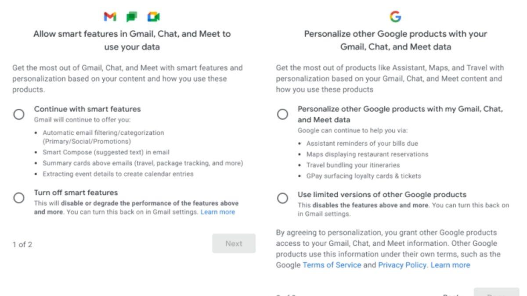Click the Next button
The image size is (527, 296).
tap(234, 243)
